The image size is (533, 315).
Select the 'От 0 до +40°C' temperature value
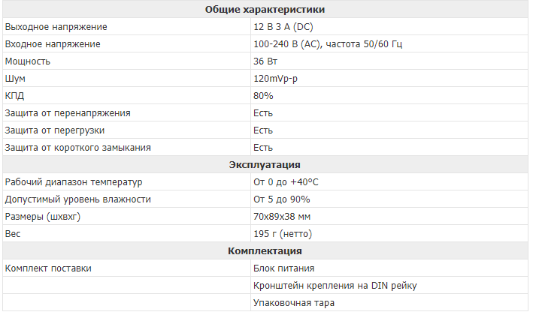coord(286,182)
